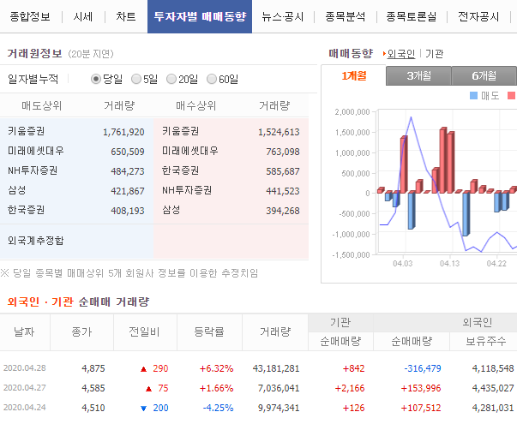Screen dimensions: 517x424
Task: Switch chart to 3개월
Action: pos(418,75)
